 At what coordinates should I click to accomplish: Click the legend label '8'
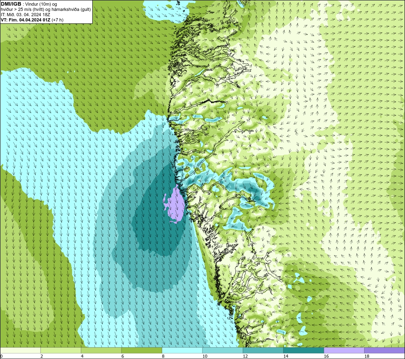[163, 356]
